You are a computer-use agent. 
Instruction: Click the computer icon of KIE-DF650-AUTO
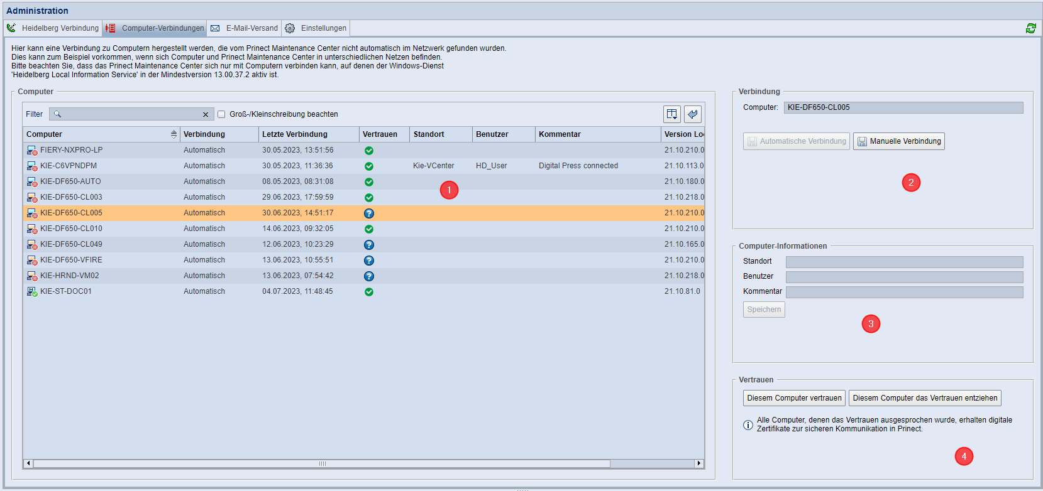pyautogui.click(x=32, y=182)
